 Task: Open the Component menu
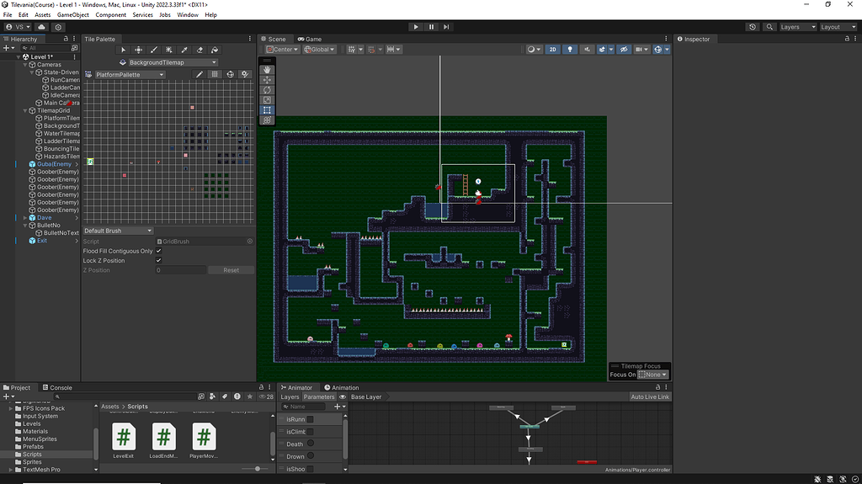coord(110,15)
